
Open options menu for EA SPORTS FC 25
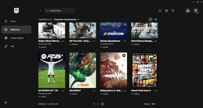[63, 91]
